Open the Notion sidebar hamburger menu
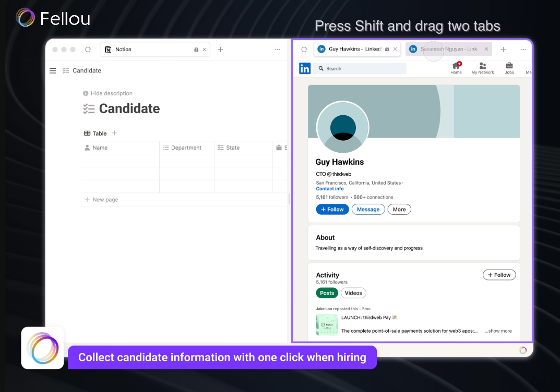Viewport: 560px width, 392px height. (x=53, y=70)
